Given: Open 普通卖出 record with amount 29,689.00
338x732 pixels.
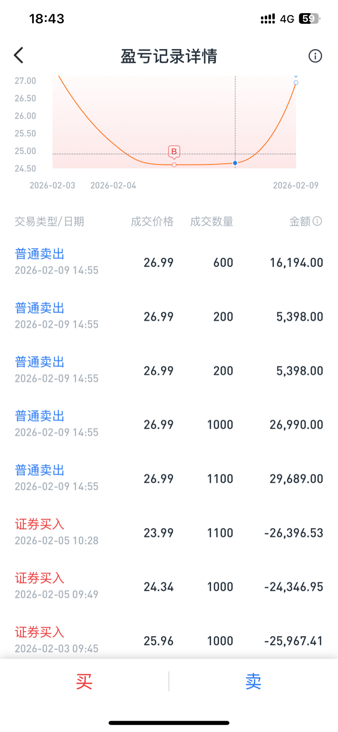Looking at the screenshot, I should click(x=169, y=478).
